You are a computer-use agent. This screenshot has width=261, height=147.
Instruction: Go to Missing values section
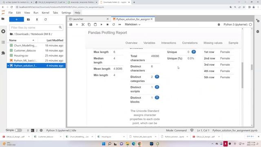pyautogui.click(x=213, y=43)
